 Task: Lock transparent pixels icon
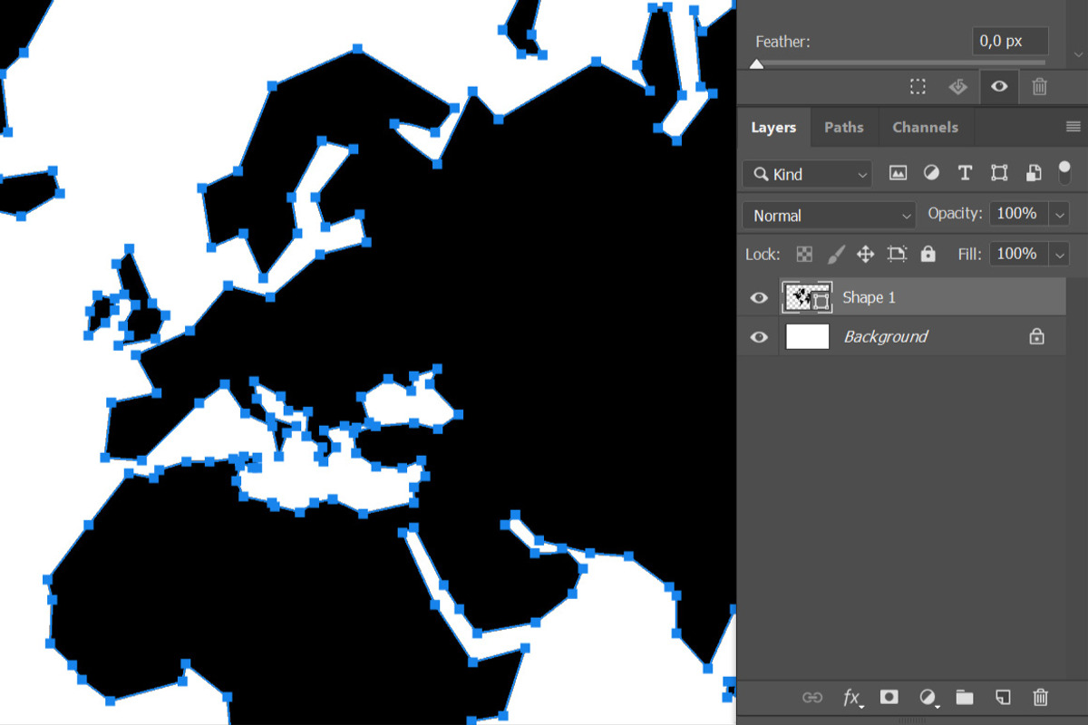click(x=804, y=255)
